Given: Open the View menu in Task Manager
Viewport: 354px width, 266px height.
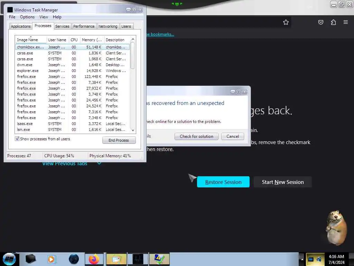Looking at the screenshot, I should pos(44,17).
